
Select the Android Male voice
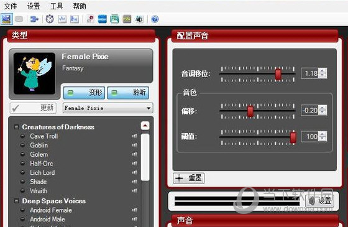pos(47,219)
